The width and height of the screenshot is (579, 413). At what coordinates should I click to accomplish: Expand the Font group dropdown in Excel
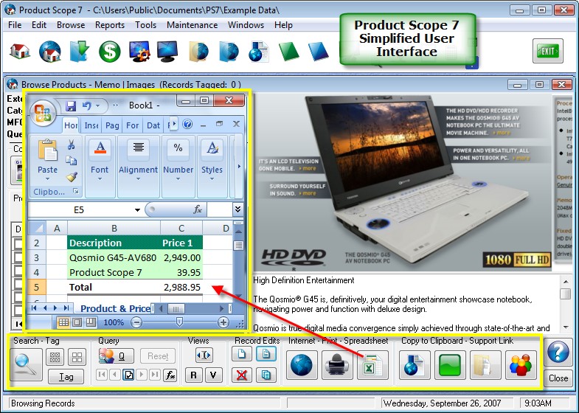[x=100, y=179]
